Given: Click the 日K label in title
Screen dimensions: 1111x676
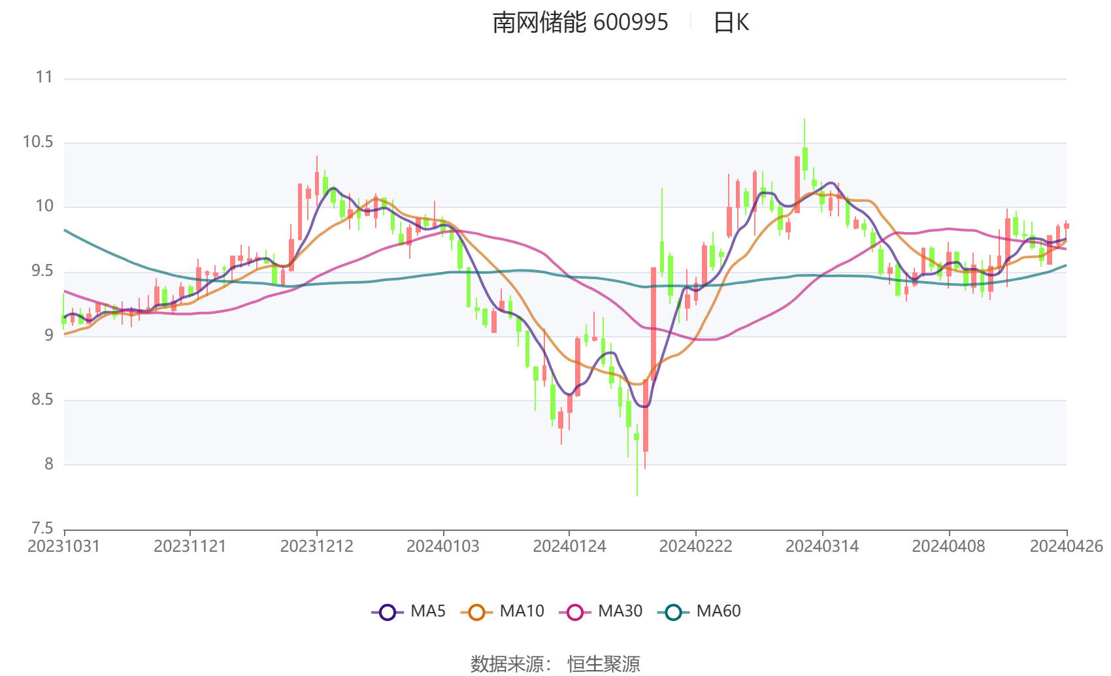Looking at the screenshot, I should pos(731,23).
